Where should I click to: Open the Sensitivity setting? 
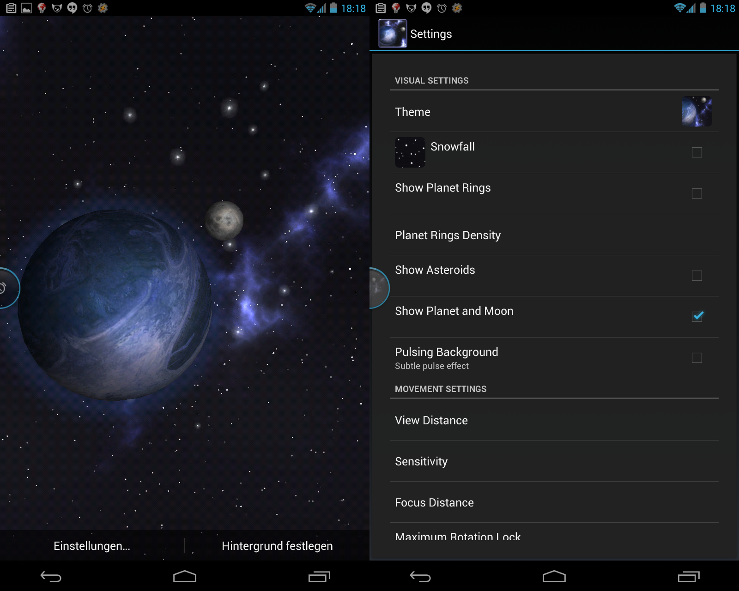(554, 461)
